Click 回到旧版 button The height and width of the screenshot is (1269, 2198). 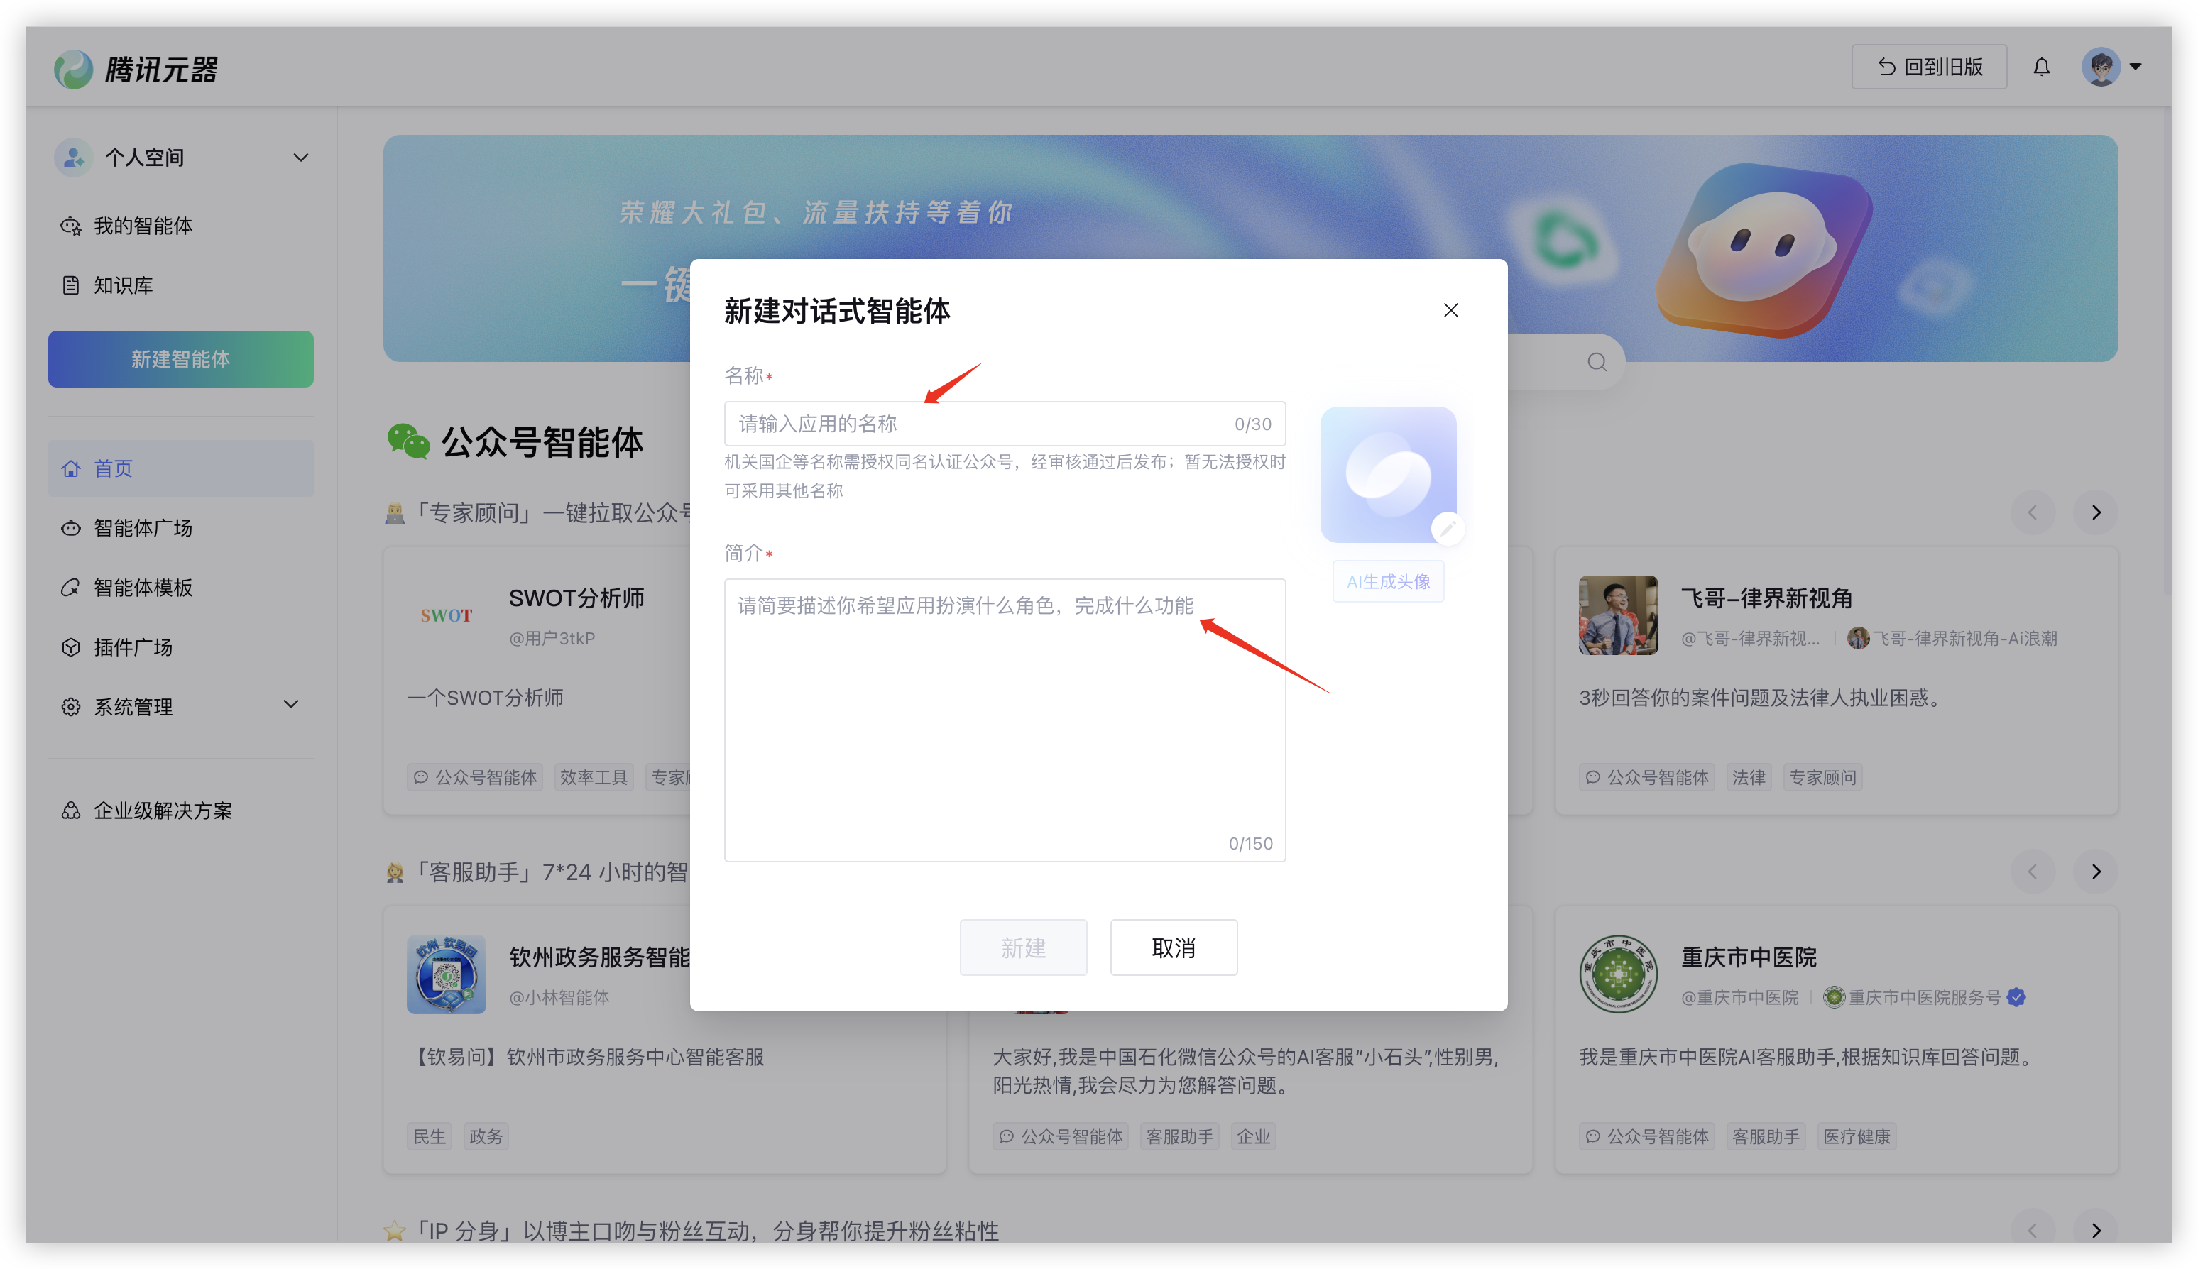1929,67
